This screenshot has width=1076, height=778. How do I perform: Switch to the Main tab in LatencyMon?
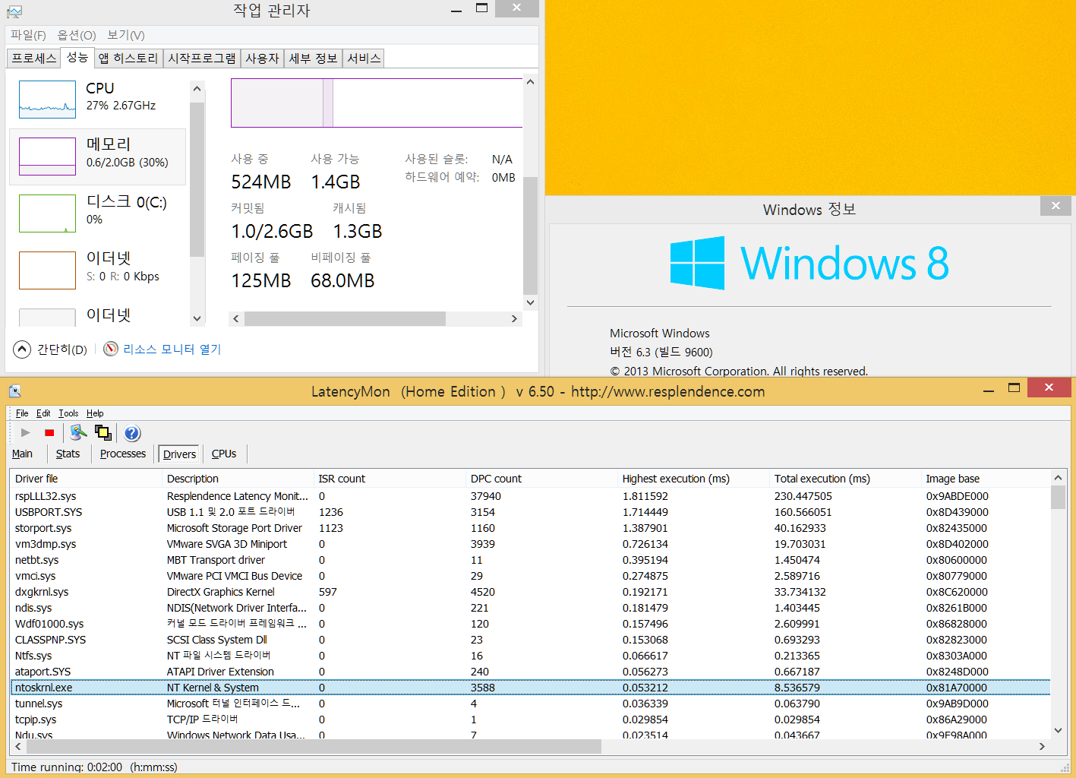(x=22, y=454)
